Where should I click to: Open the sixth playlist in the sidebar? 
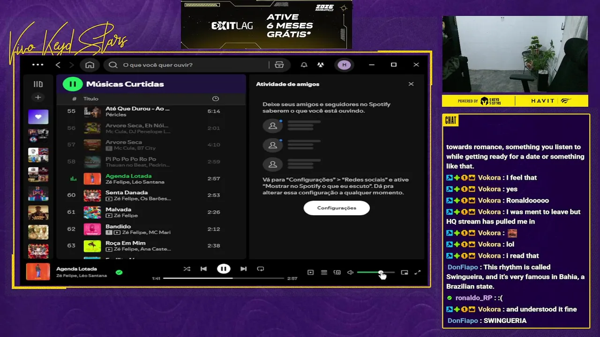(38, 212)
